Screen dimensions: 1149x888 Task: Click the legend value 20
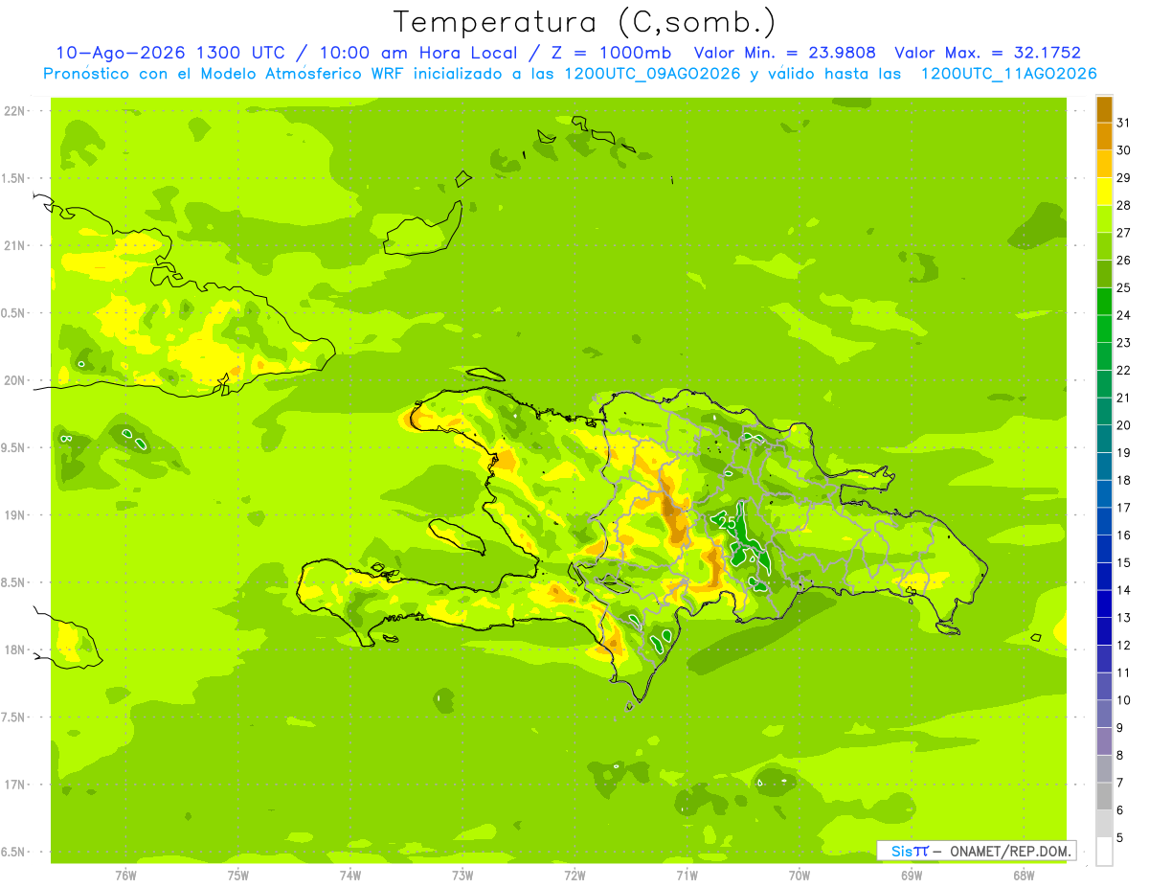pos(1124,425)
